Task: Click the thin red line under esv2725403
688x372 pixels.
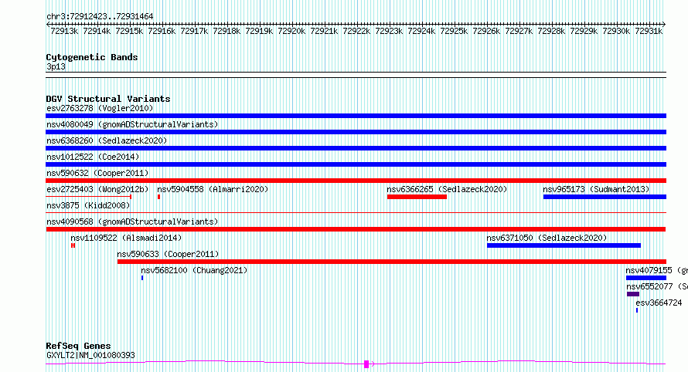Action: pyautogui.click(x=89, y=197)
